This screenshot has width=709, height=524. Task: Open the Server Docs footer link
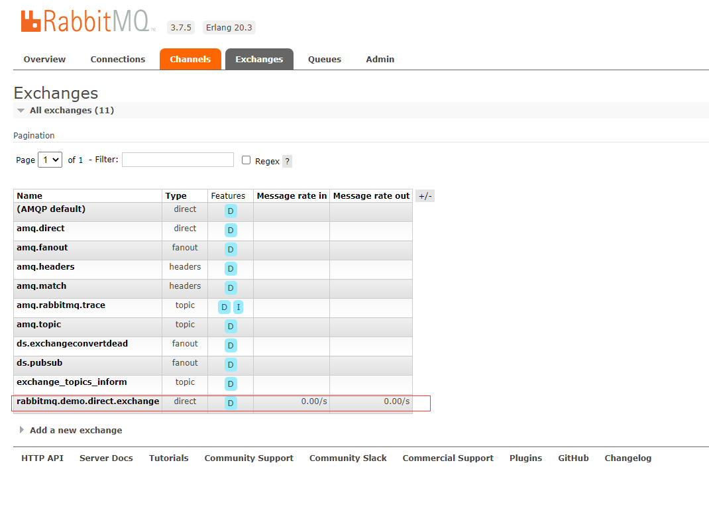106,458
